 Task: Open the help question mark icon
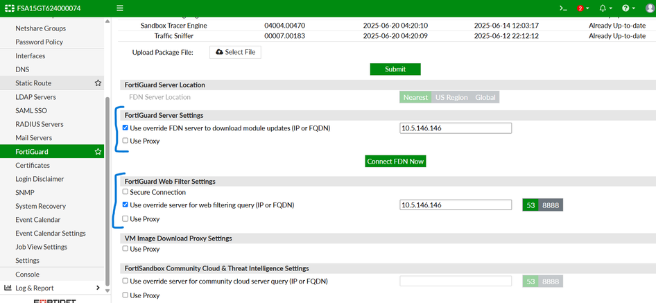pyautogui.click(x=625, y=8)
